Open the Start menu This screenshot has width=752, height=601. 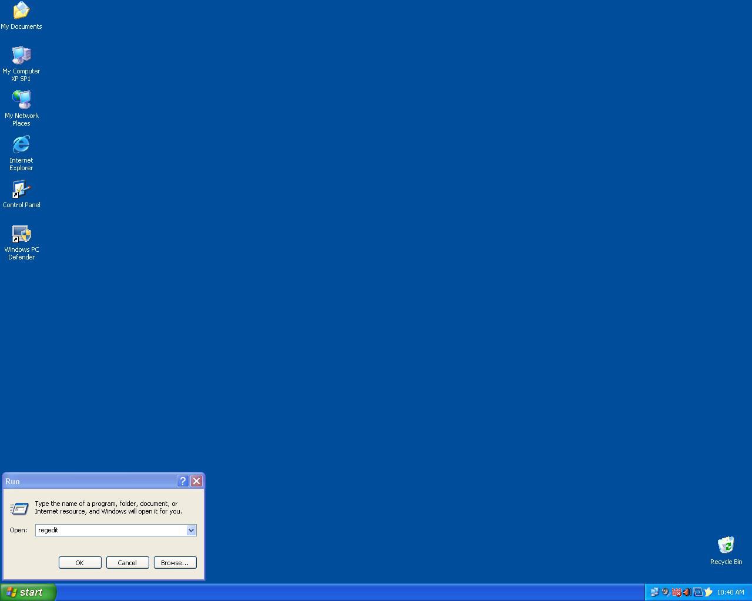pos(28,592)
